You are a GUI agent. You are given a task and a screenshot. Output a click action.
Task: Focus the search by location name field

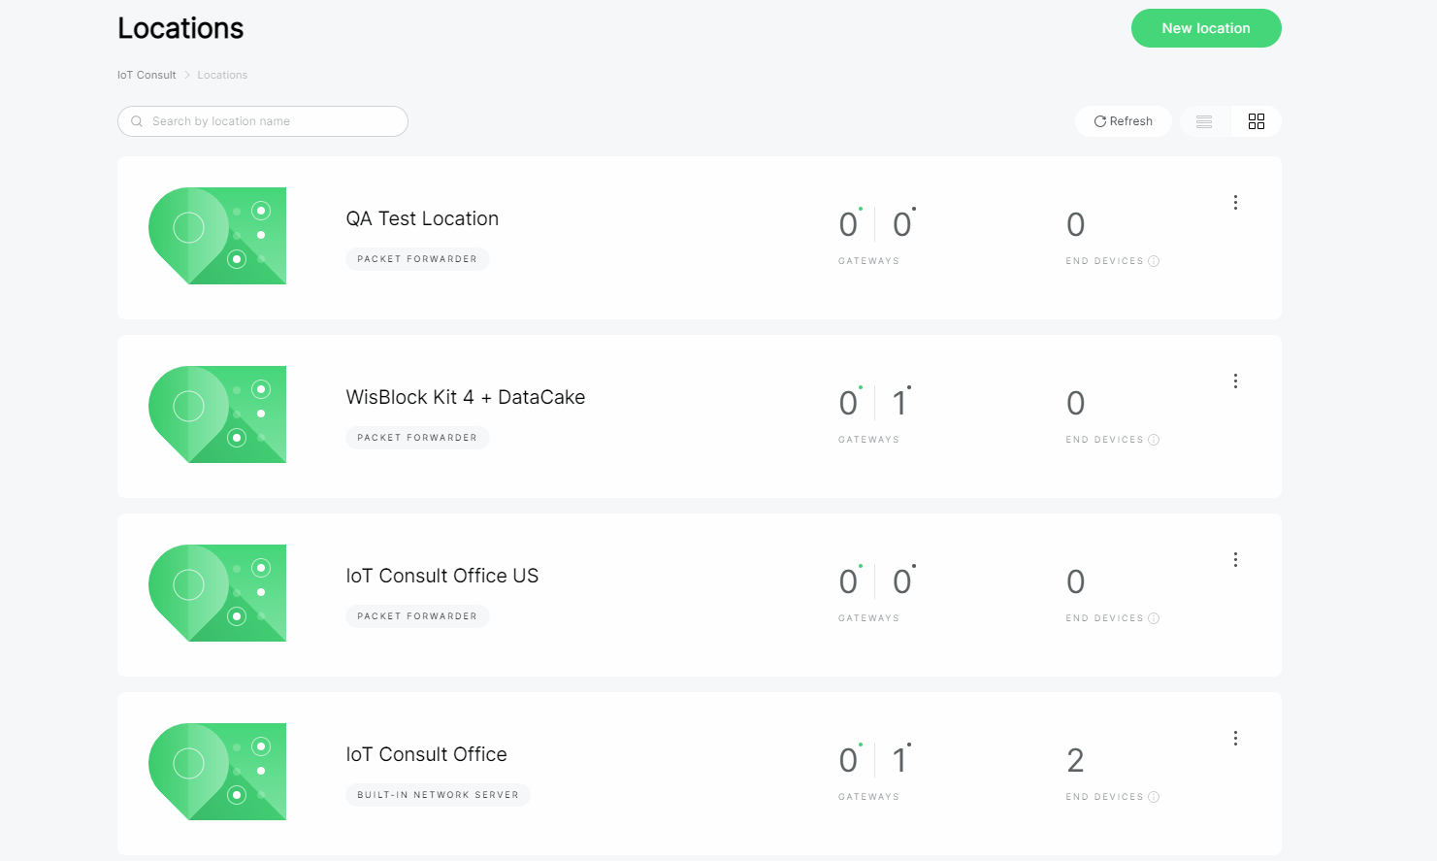tap(272, 121)
